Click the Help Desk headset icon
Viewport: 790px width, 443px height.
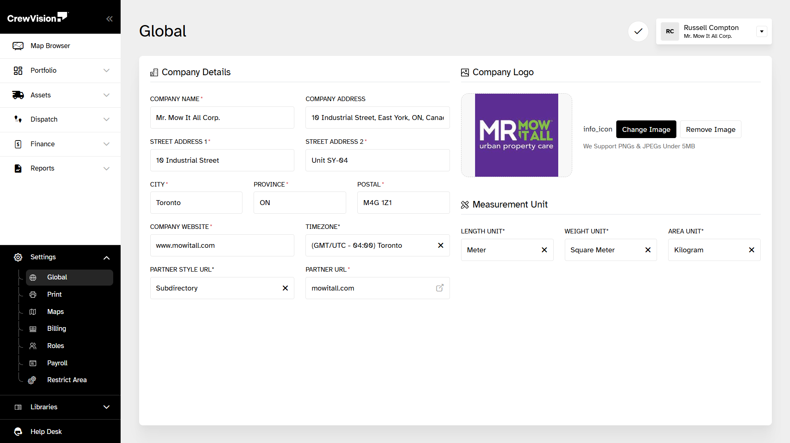pos(18,431)
